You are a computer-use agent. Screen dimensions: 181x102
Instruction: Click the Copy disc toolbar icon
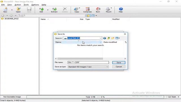pos(77,10)
